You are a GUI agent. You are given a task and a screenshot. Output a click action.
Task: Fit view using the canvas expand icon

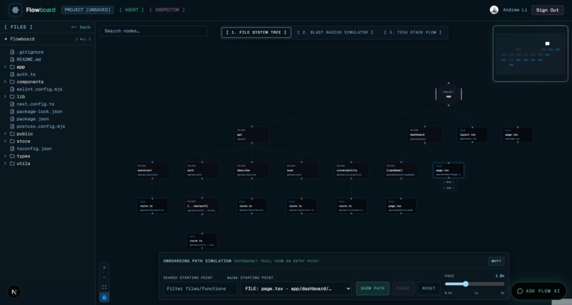(104, 287)
